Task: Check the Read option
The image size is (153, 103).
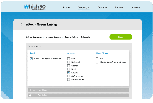Action: click(x=68, y=69)
